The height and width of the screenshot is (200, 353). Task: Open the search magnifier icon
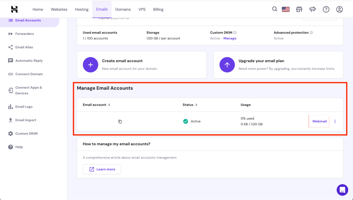tap(274, 9)
